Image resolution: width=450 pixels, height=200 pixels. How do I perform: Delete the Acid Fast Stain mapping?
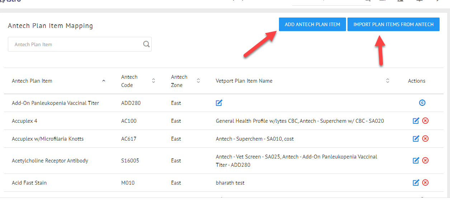(x=425, y=183)
